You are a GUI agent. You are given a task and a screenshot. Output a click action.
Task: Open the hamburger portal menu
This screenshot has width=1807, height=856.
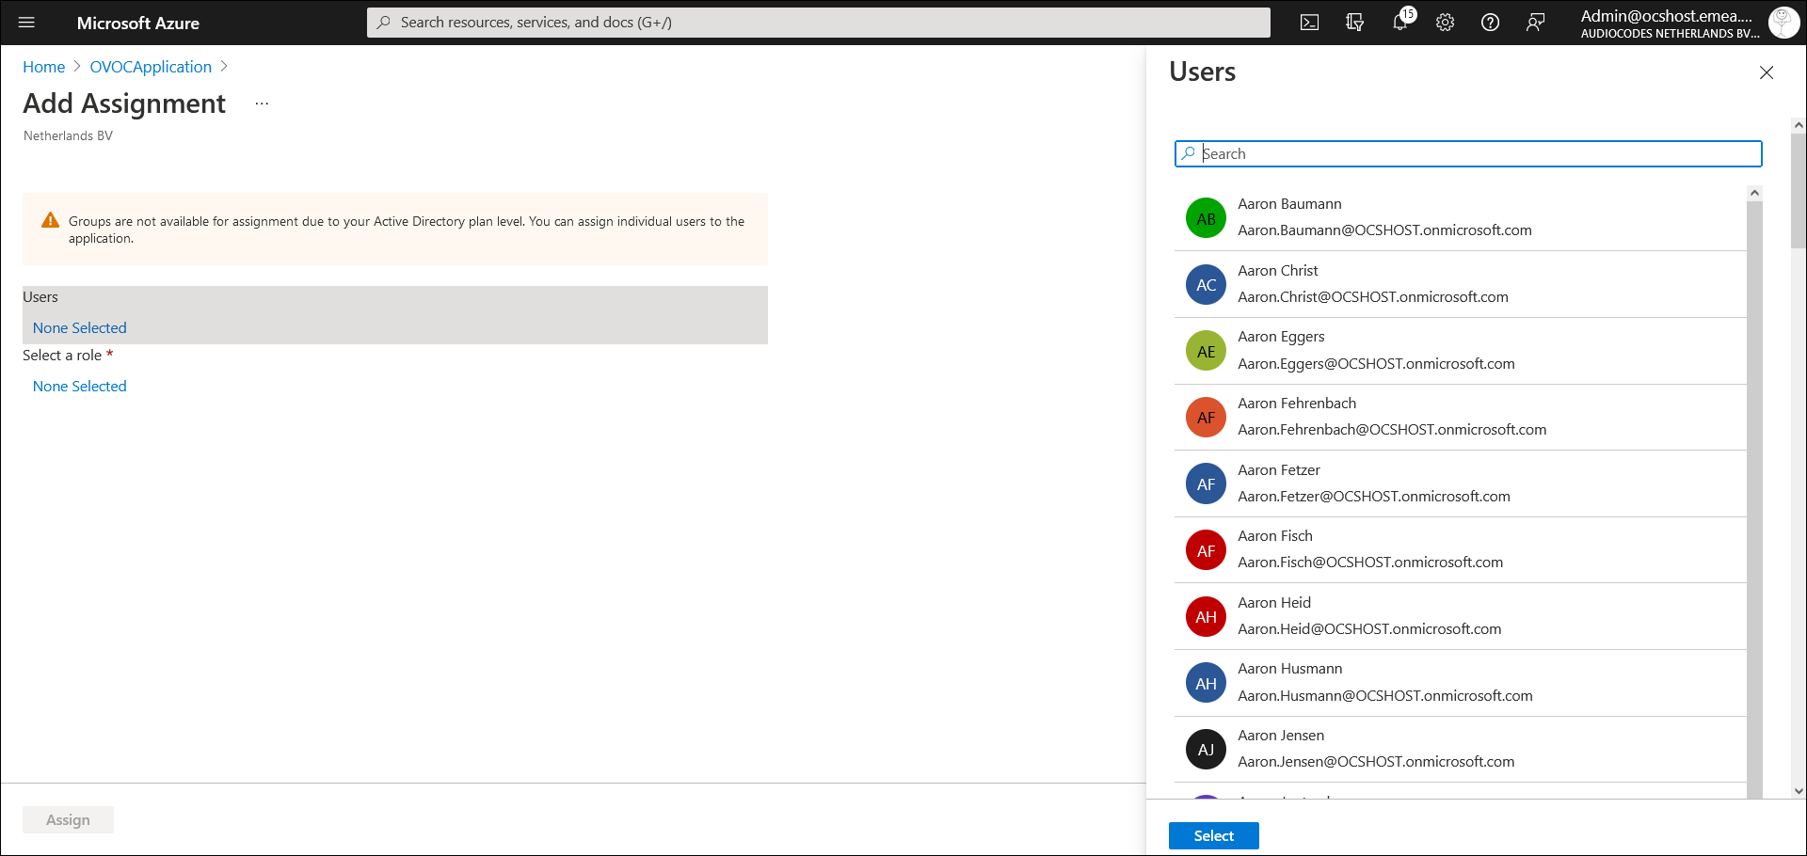pyautogui.click(x=26, y=23)
